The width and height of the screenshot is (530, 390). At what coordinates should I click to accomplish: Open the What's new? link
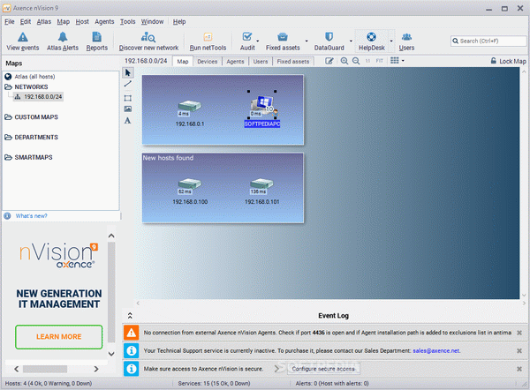tap(32, 216)
